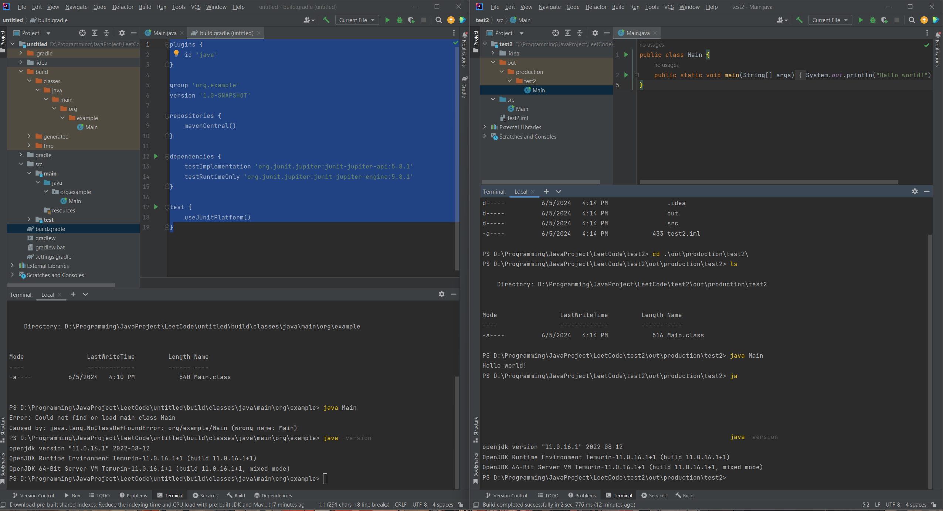943x511 pixels.
Task: Run test task gutter icon on line 17
Action: 156,207
